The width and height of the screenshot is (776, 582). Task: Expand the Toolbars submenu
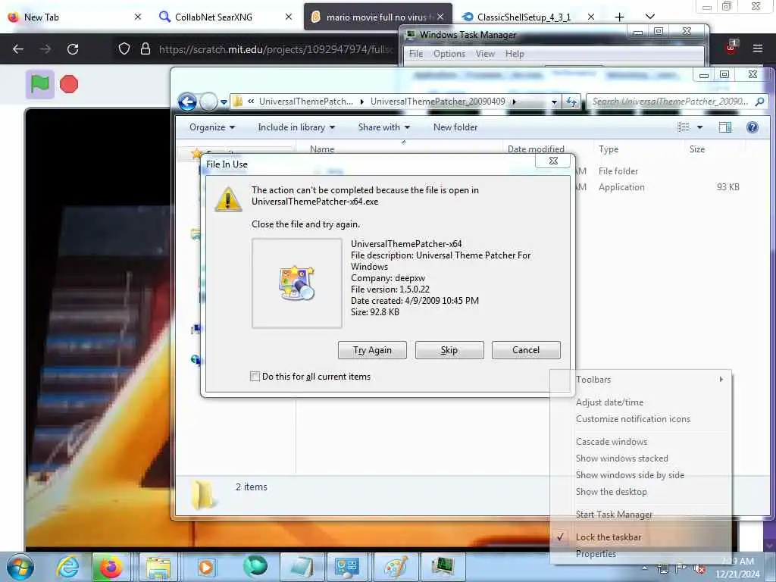642,380
